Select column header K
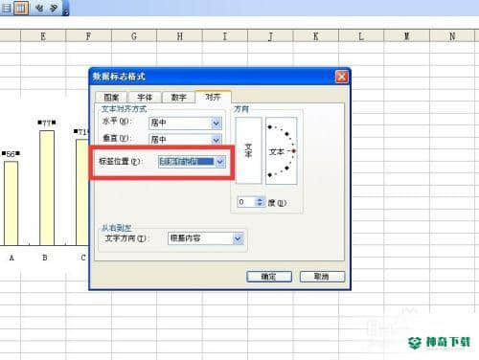The height and width of the screenshot is (360, 479). [x=316, y=36]
